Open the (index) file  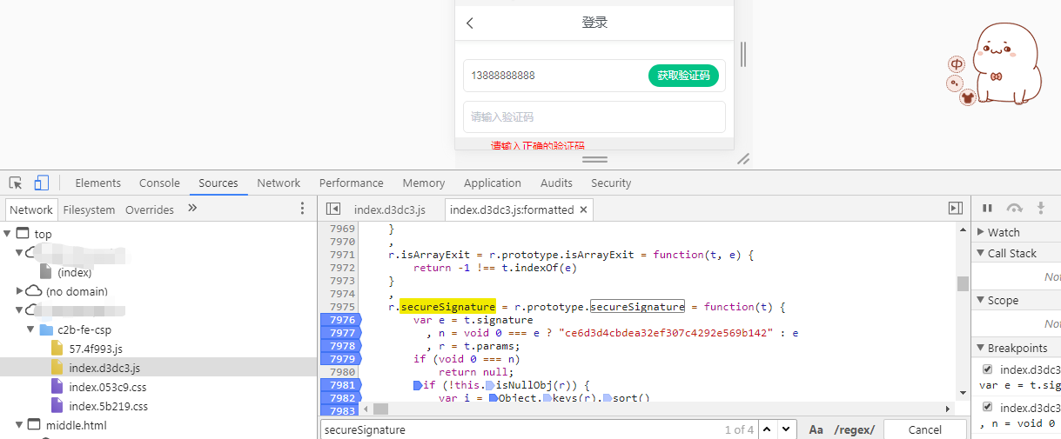74,272
